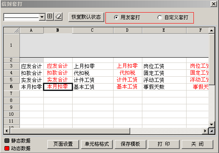Image resolution: width=219 pixels, height=153 pixels.
Task: Select black cell 代扣税 in column C
Action: 92,73
